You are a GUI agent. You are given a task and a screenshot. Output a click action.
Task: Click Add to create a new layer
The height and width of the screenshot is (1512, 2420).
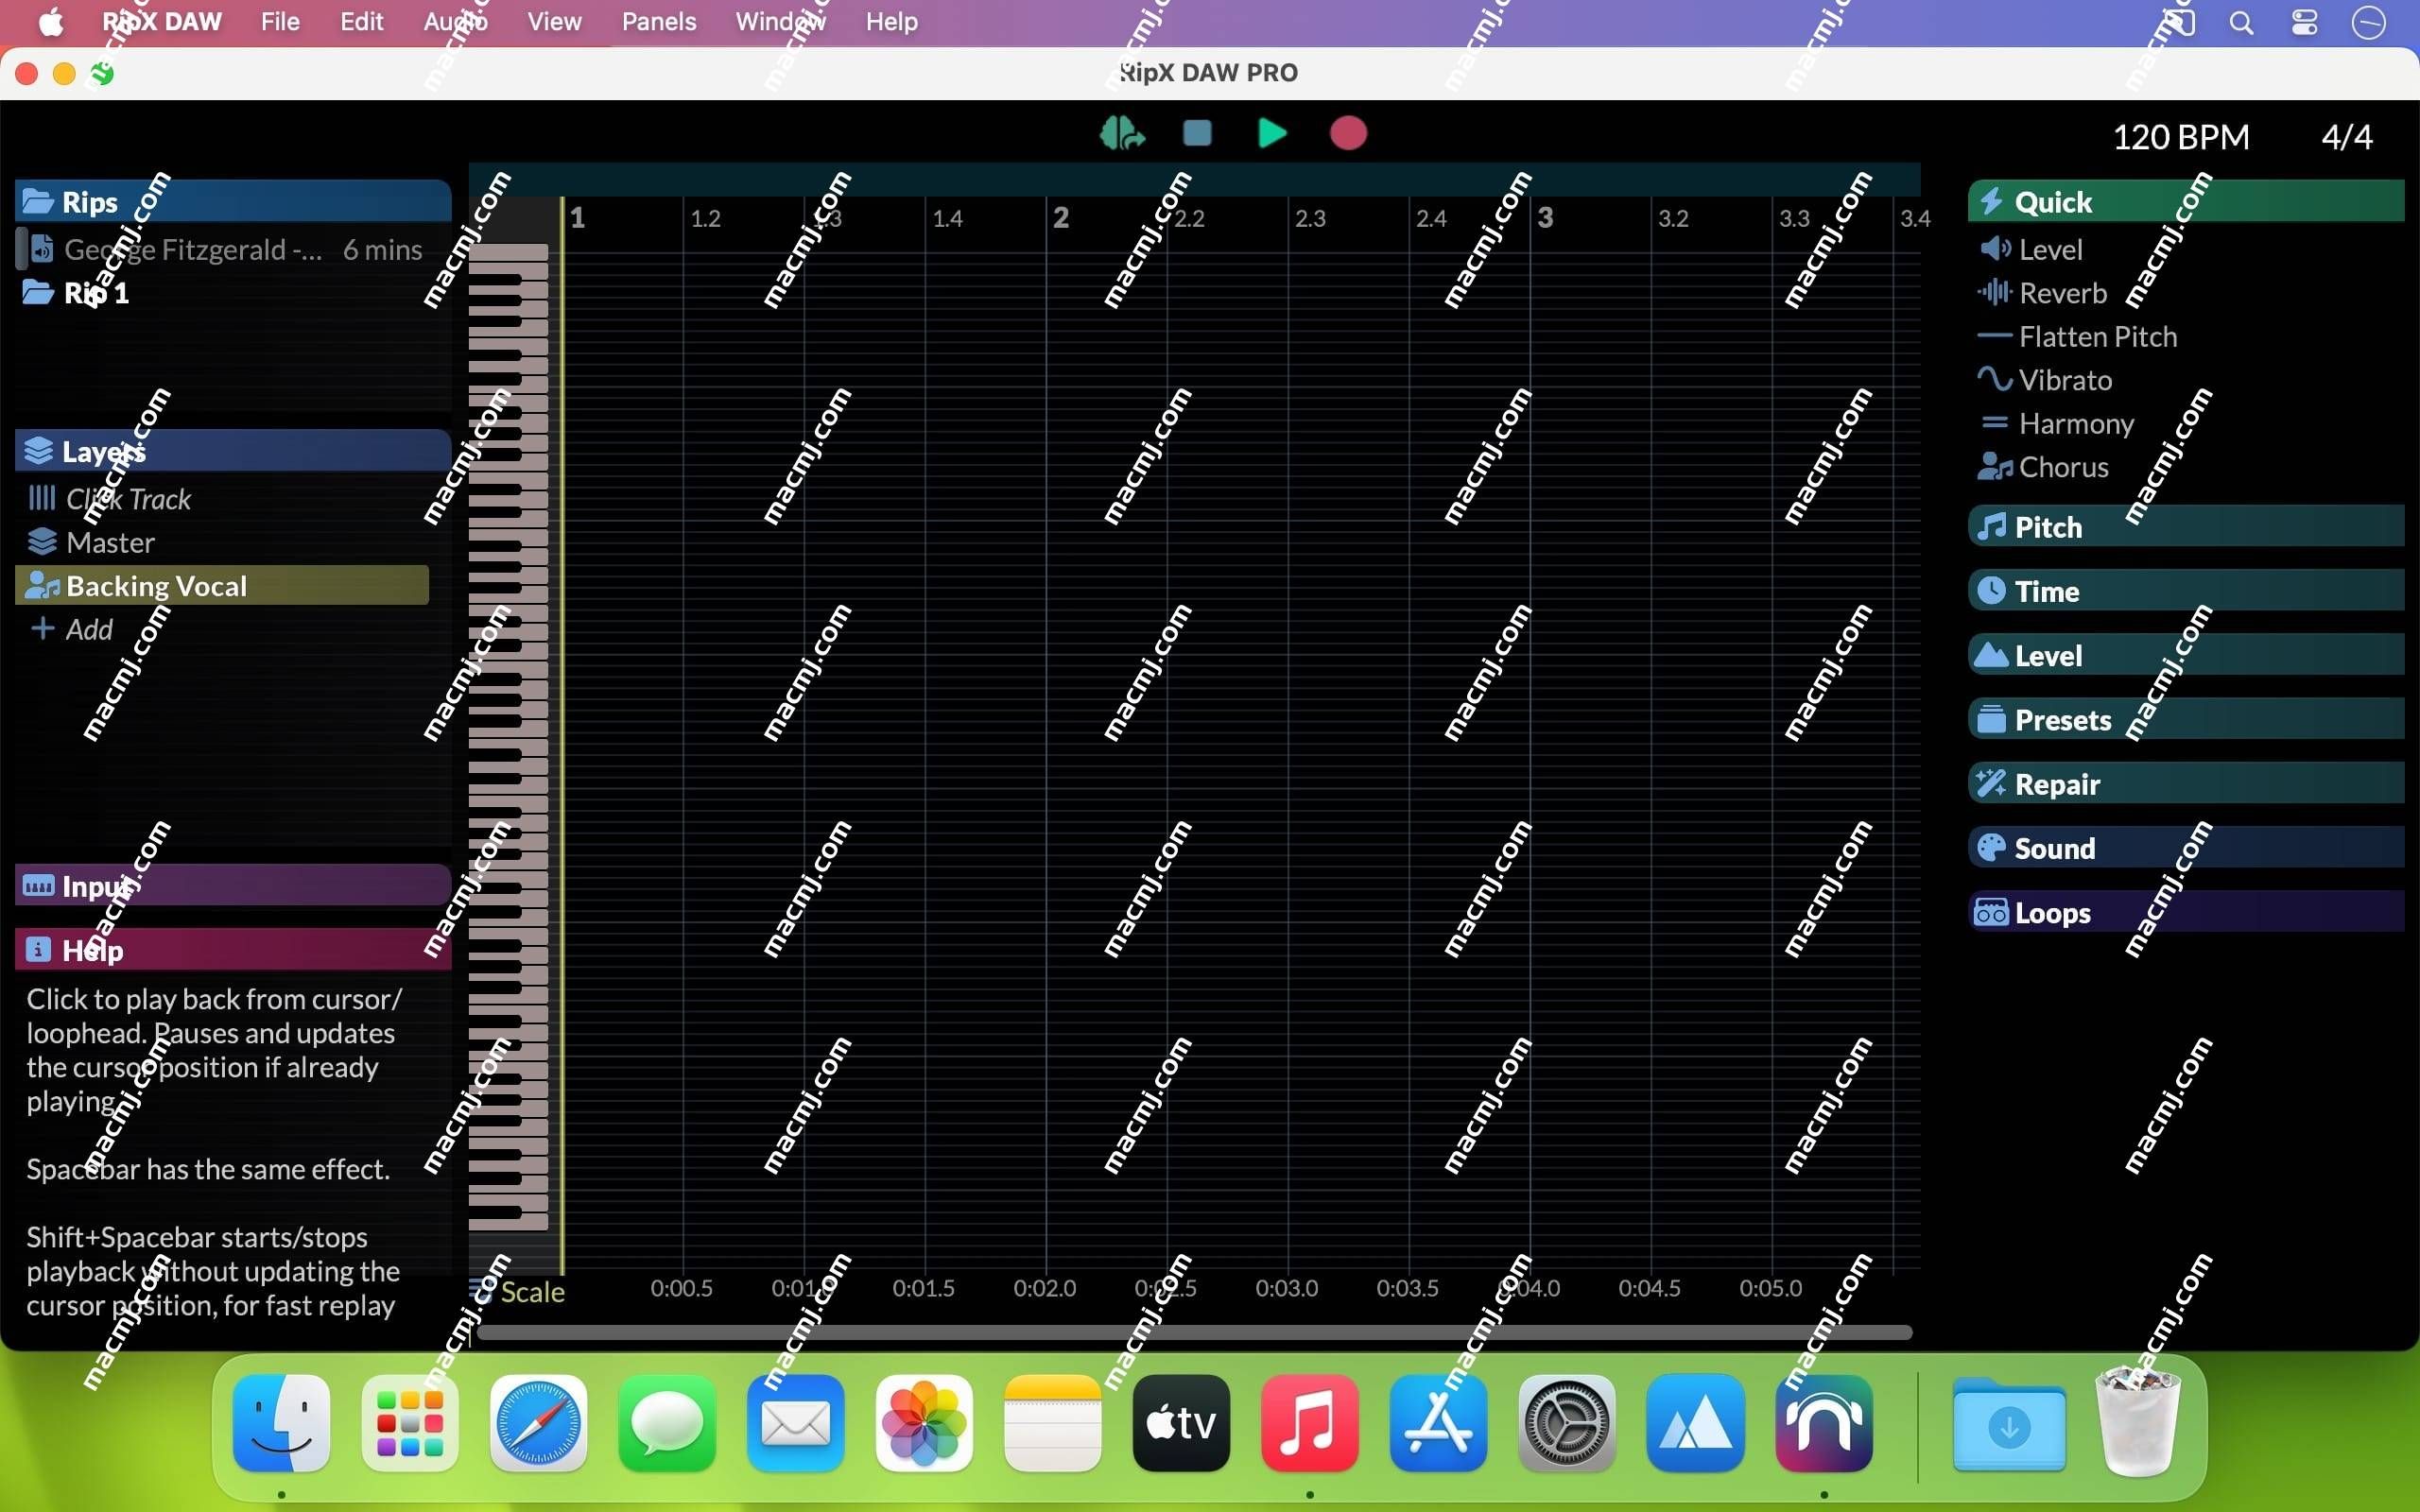(x=87, y=628)
